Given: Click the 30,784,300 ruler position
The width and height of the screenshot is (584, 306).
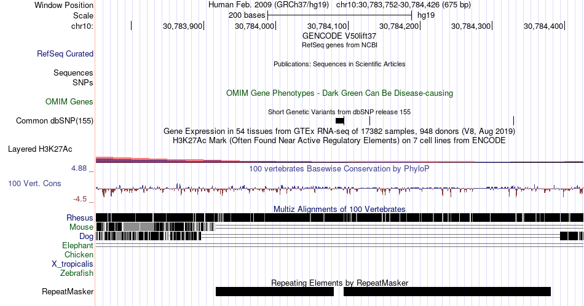Looking at the screenshot, I should 471,26.
